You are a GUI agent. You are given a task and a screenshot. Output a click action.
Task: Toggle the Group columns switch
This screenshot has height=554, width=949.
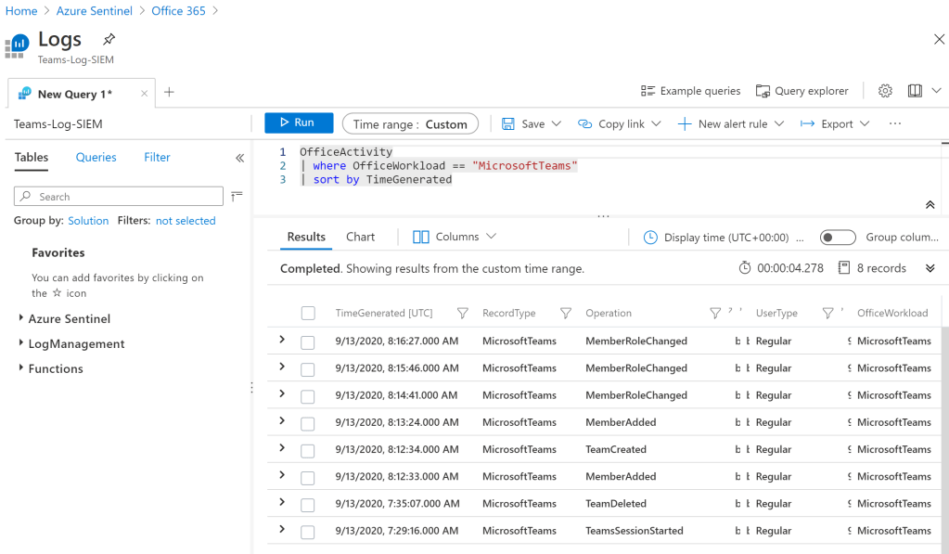click(837, 238)
